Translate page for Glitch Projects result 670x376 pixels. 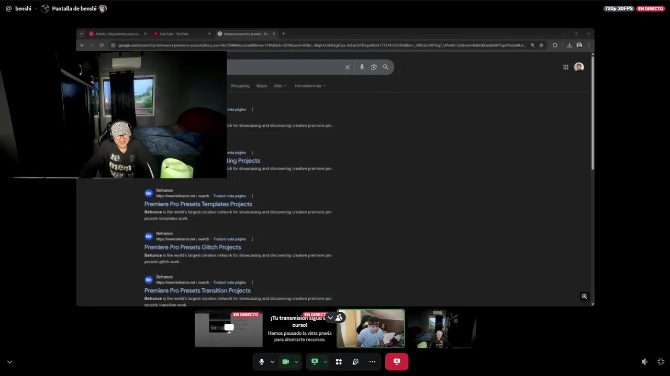[229, 239]
